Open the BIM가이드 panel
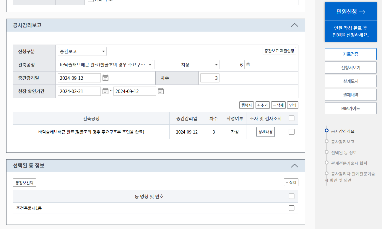 (350, 108)
